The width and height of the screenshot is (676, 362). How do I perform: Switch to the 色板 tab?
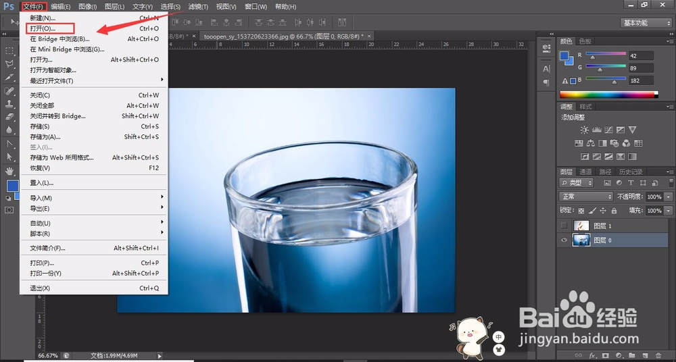coord(585,41)
